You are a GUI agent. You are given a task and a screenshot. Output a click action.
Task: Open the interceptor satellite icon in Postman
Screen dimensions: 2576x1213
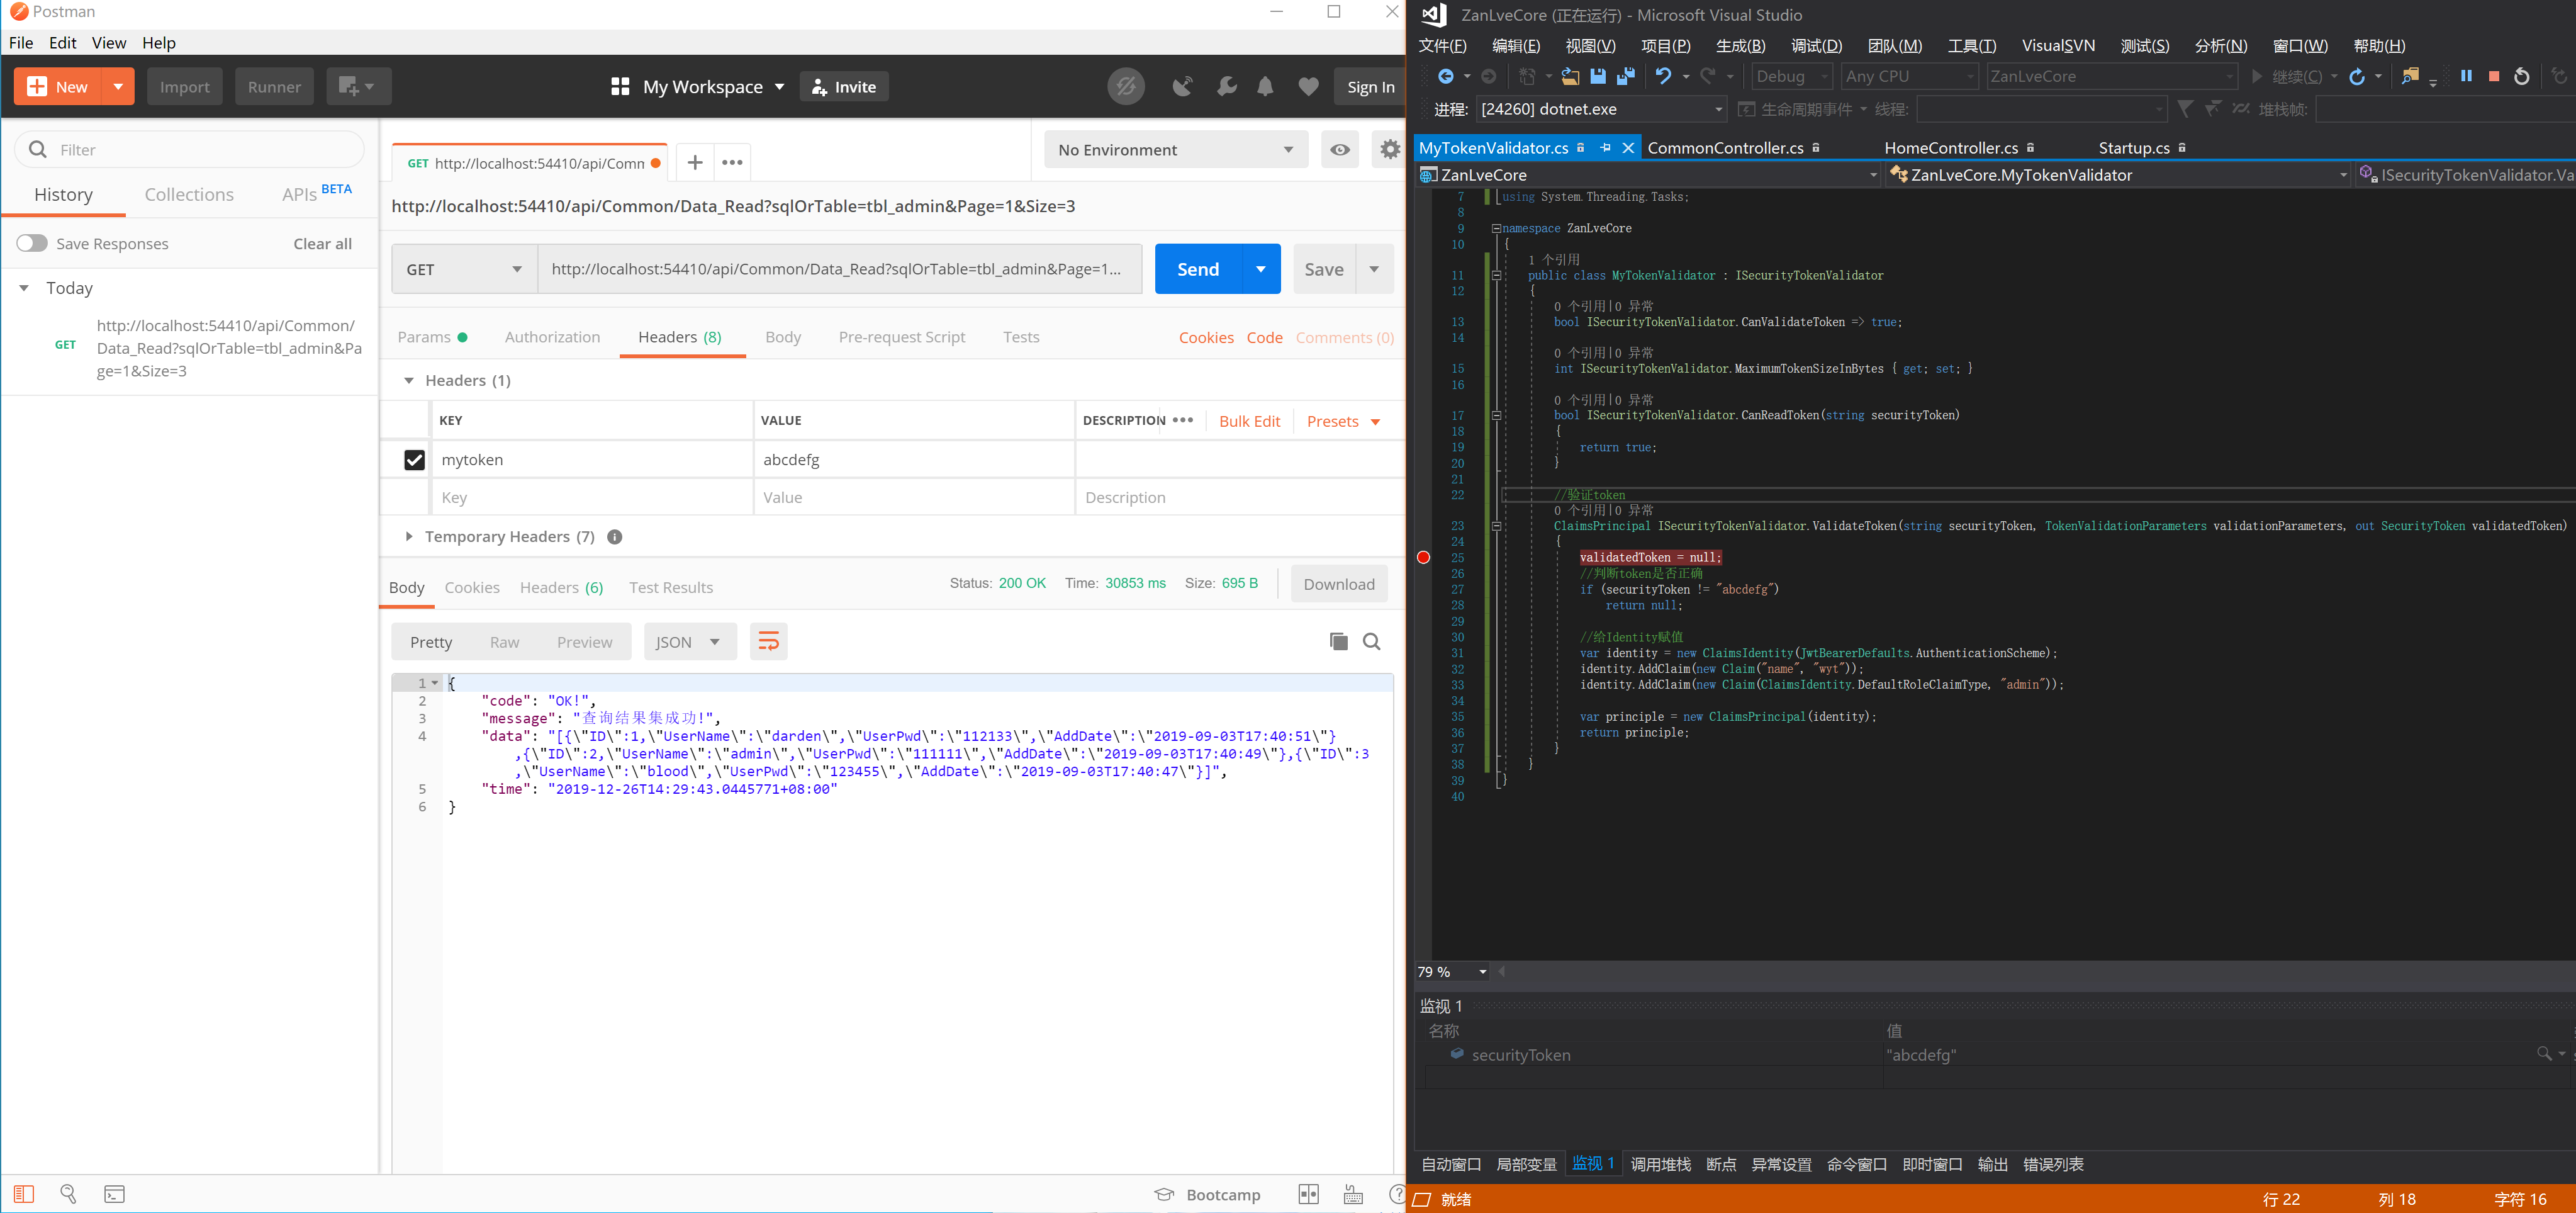(x=1182, y=87)
